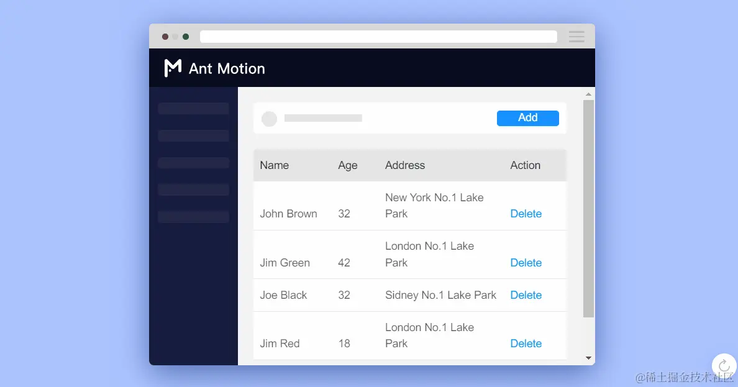Click the browser address bar field
The height and width of the screenshot is (387, 738).
[378, 37]
